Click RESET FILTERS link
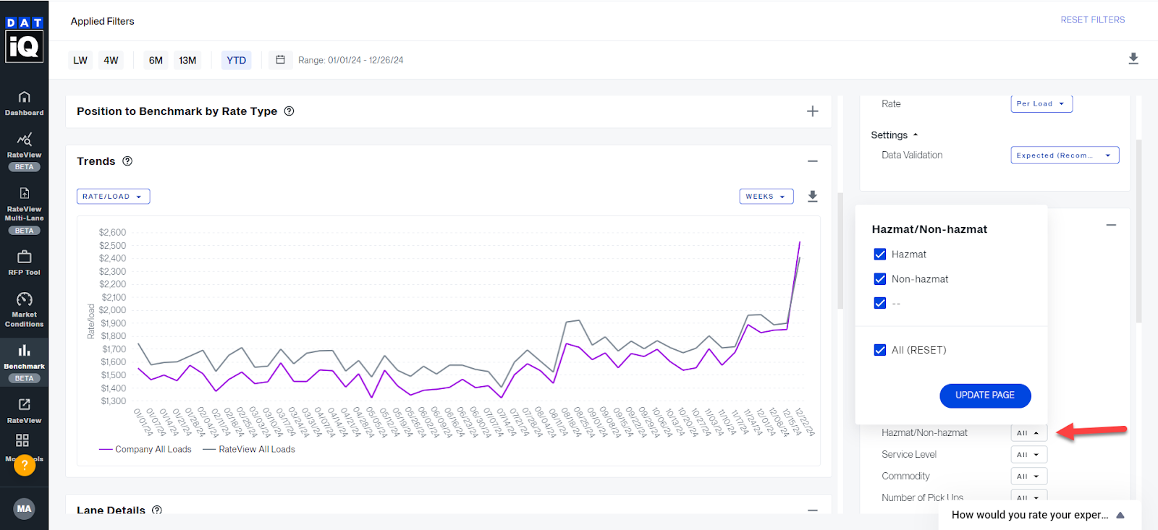1158x530 pixels. pos(1093,20)
